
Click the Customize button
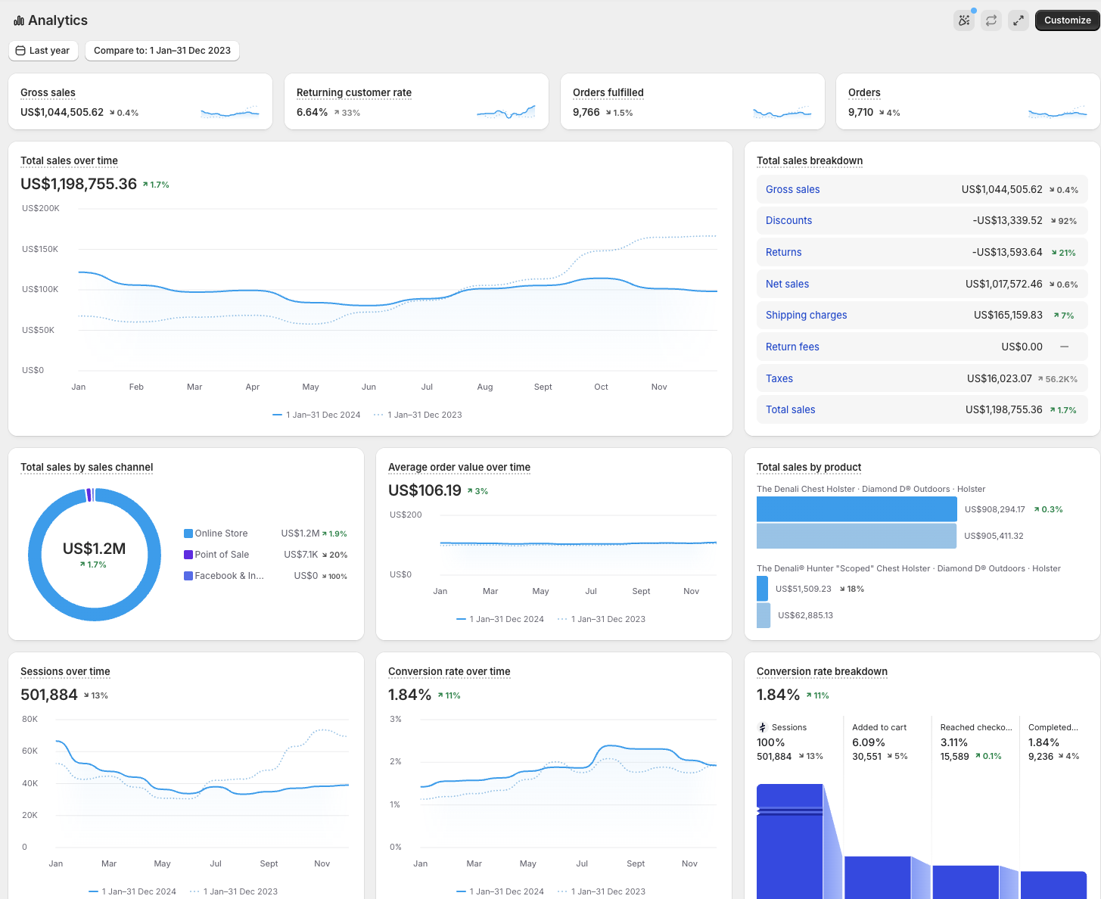click(1067, 20)
